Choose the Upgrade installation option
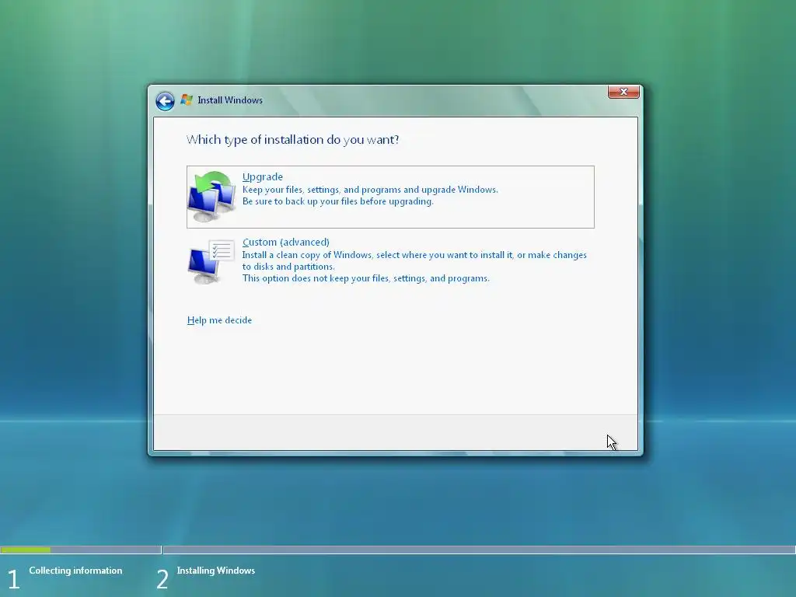 coord(390,197)
